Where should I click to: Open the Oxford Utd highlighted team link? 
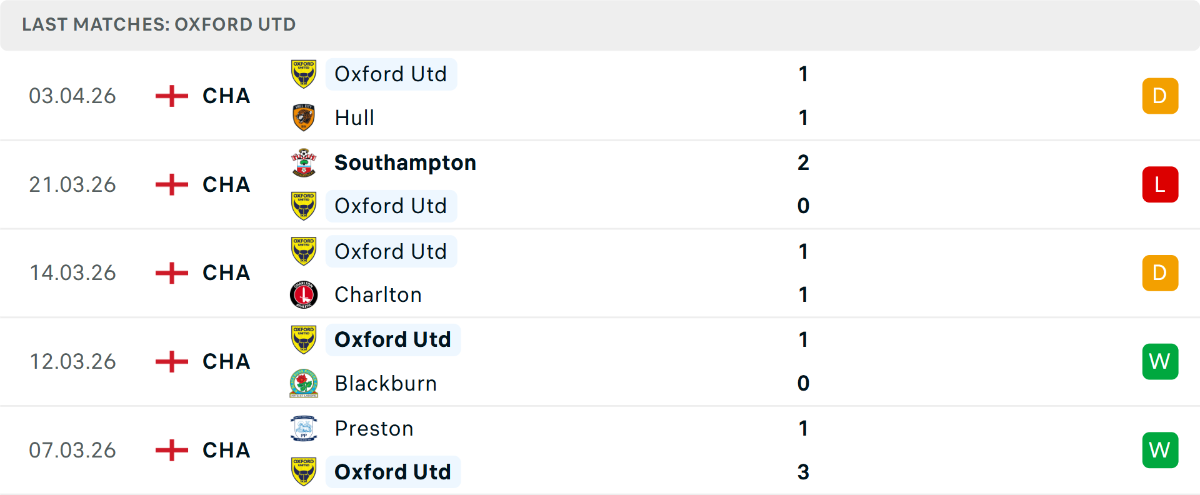pos(391,74)
